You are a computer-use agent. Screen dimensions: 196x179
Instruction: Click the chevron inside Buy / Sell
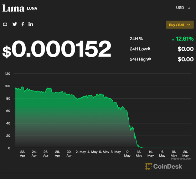pyautogui.click(x=189, y=25)
